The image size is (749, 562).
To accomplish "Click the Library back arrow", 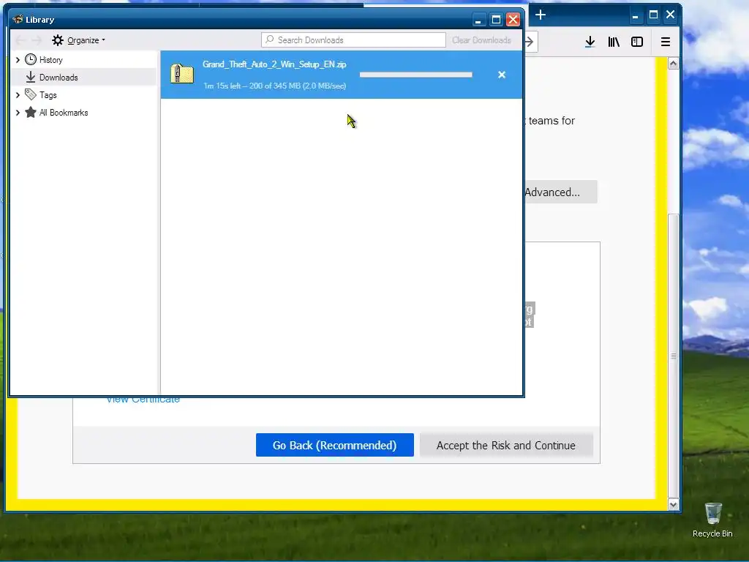I will [20, 40].
